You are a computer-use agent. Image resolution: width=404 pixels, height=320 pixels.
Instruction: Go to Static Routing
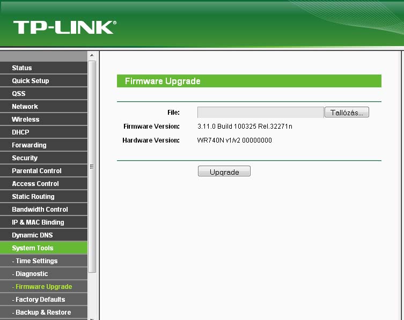[43, 196]
